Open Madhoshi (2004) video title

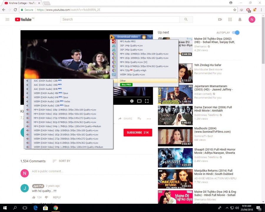212,130
